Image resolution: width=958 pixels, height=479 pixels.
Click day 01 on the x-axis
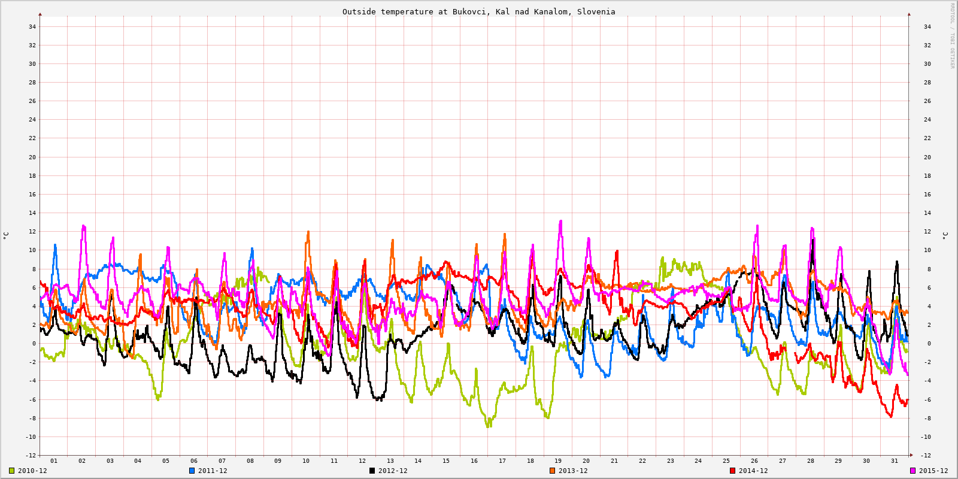(x=54, y=460)
